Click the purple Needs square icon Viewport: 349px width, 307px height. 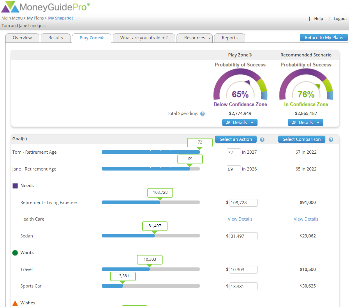coord(15,185)
